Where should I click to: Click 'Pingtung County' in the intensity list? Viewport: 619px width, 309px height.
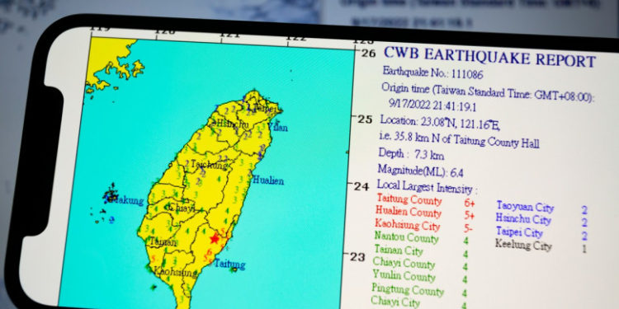point(408,290)
